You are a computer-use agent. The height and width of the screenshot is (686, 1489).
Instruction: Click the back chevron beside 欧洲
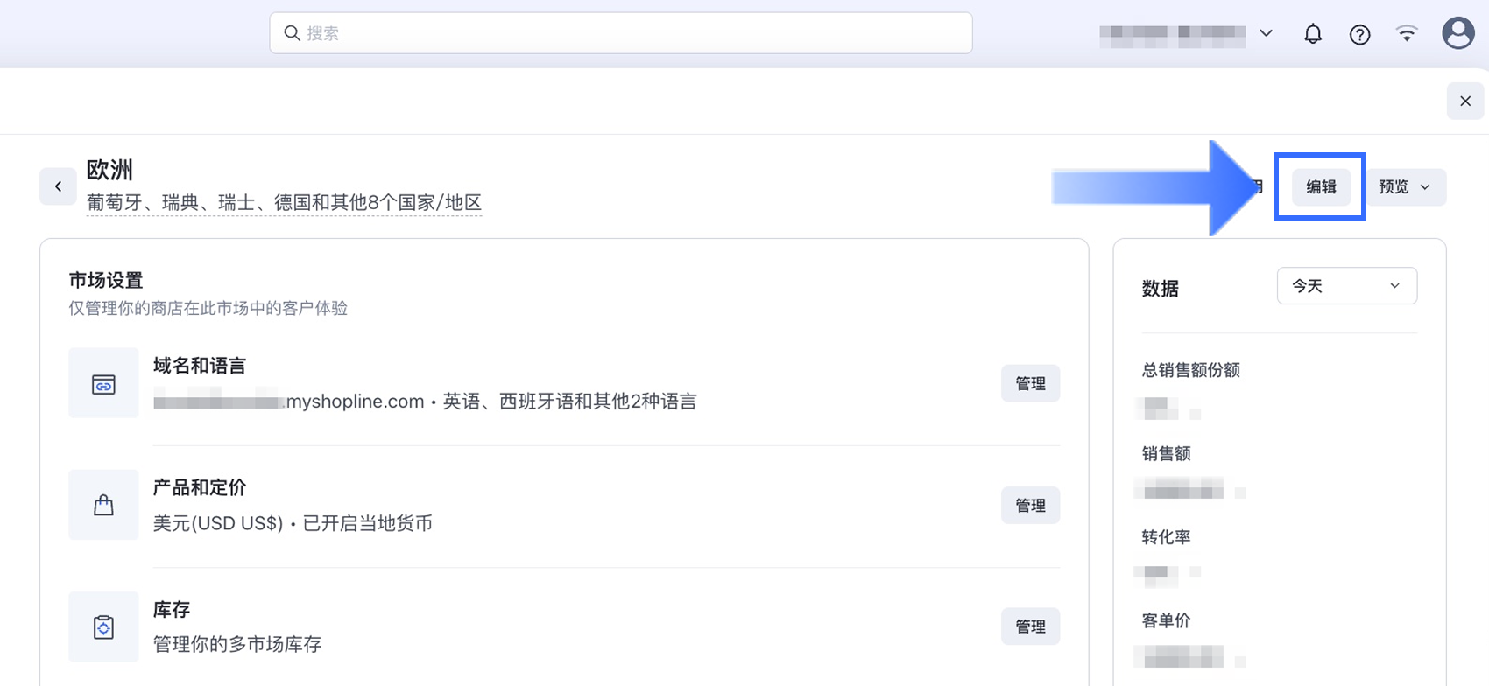(58, 185)
